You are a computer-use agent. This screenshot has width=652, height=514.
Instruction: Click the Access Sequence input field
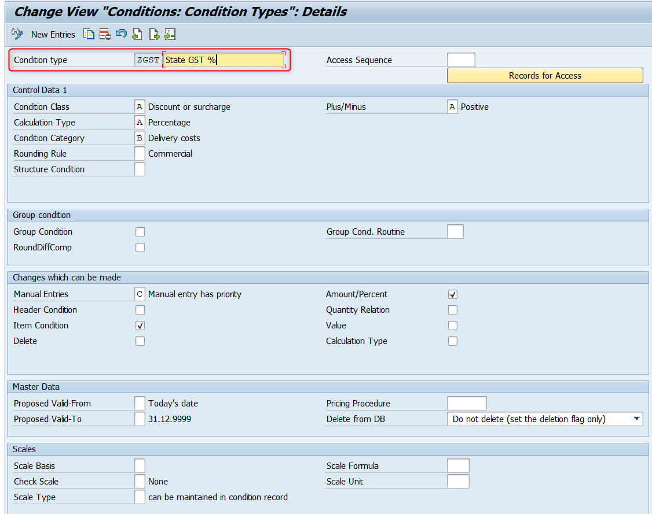[461, 59]
